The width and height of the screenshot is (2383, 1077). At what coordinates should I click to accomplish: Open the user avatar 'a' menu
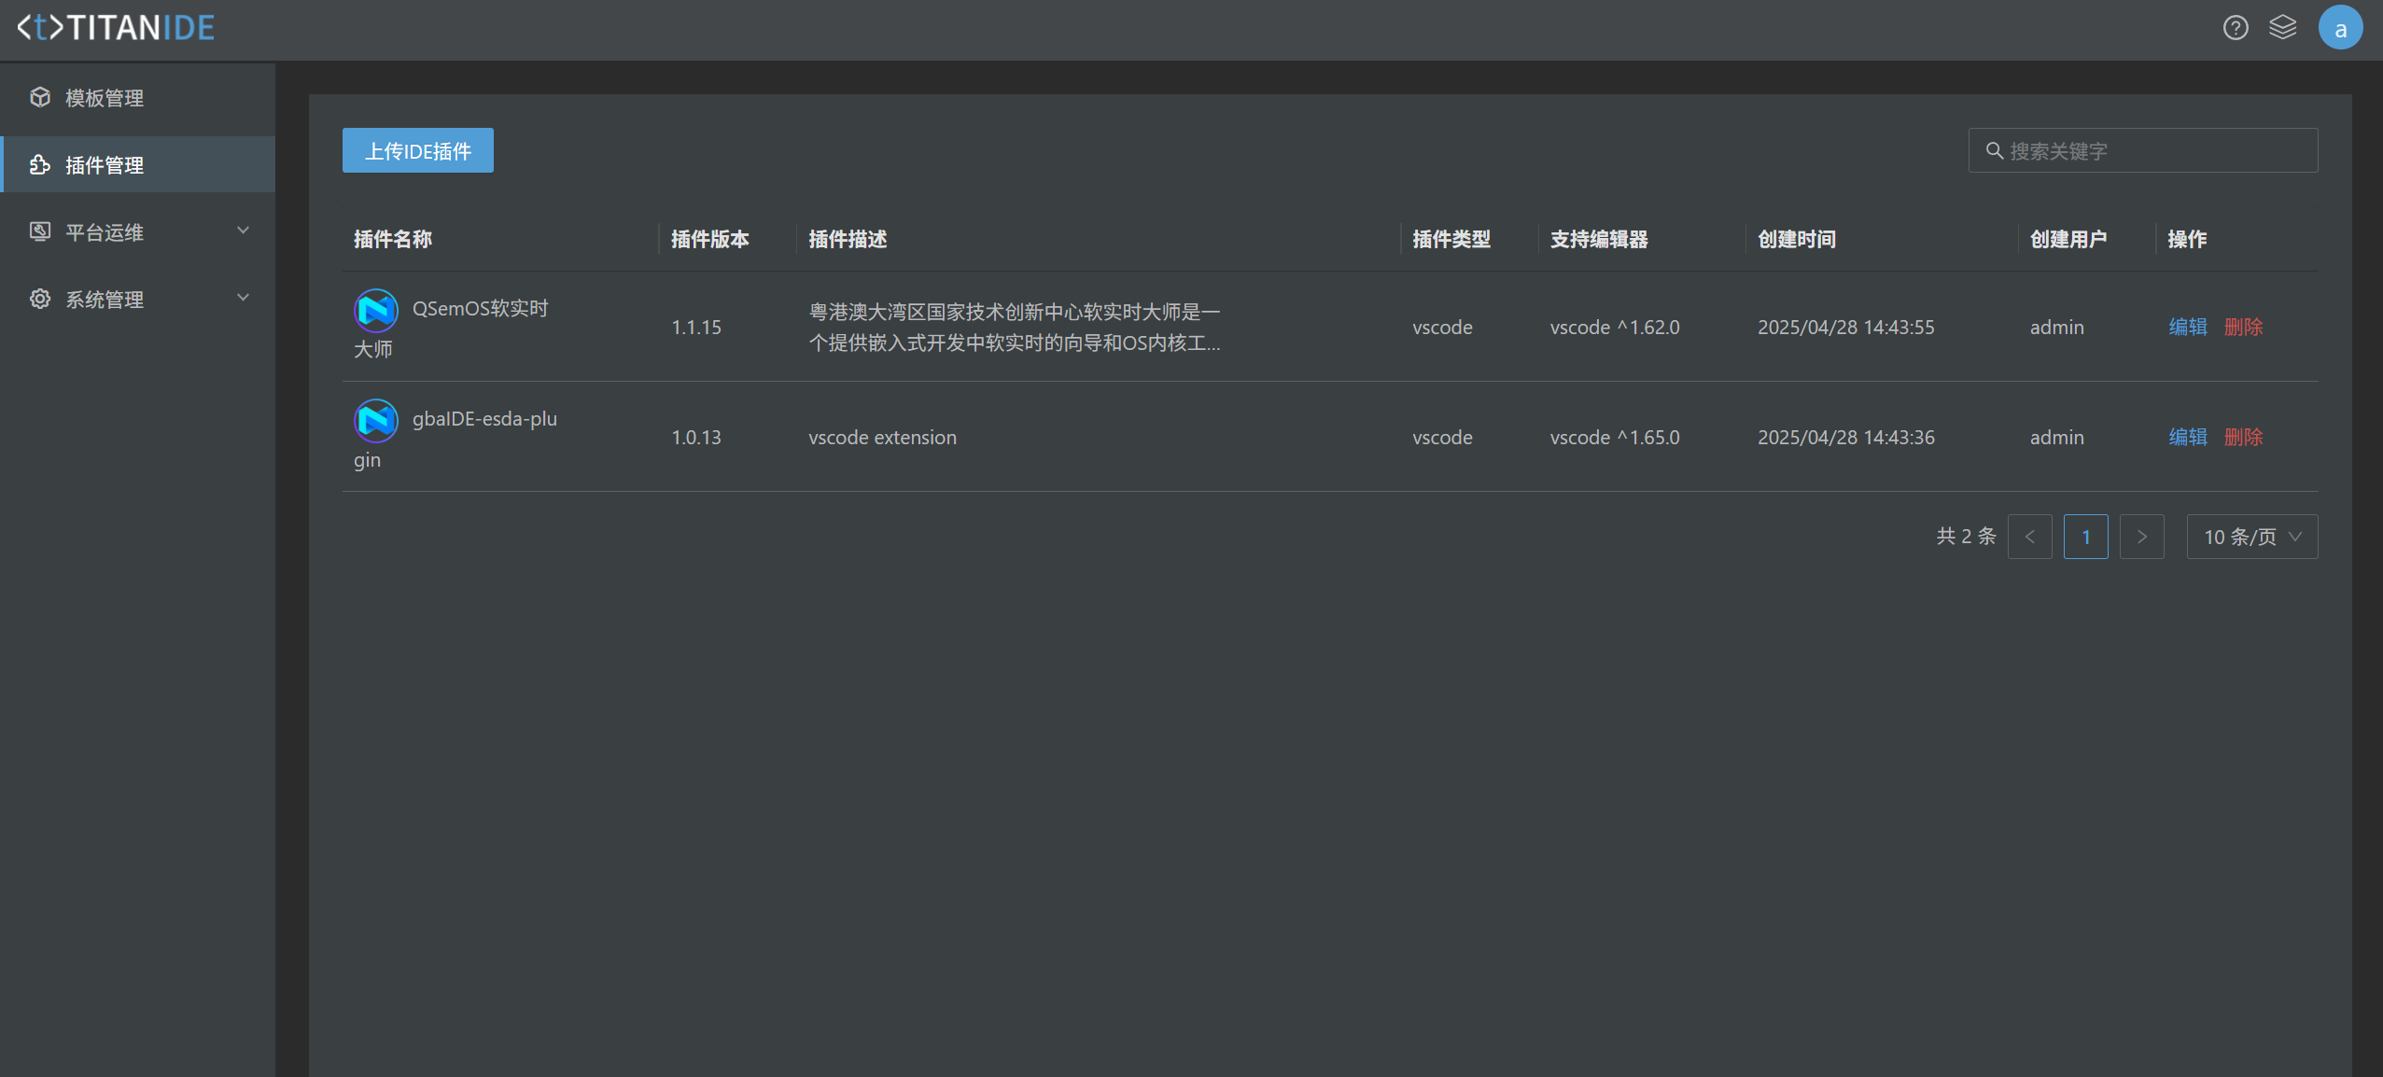[x=2339, y=28]
